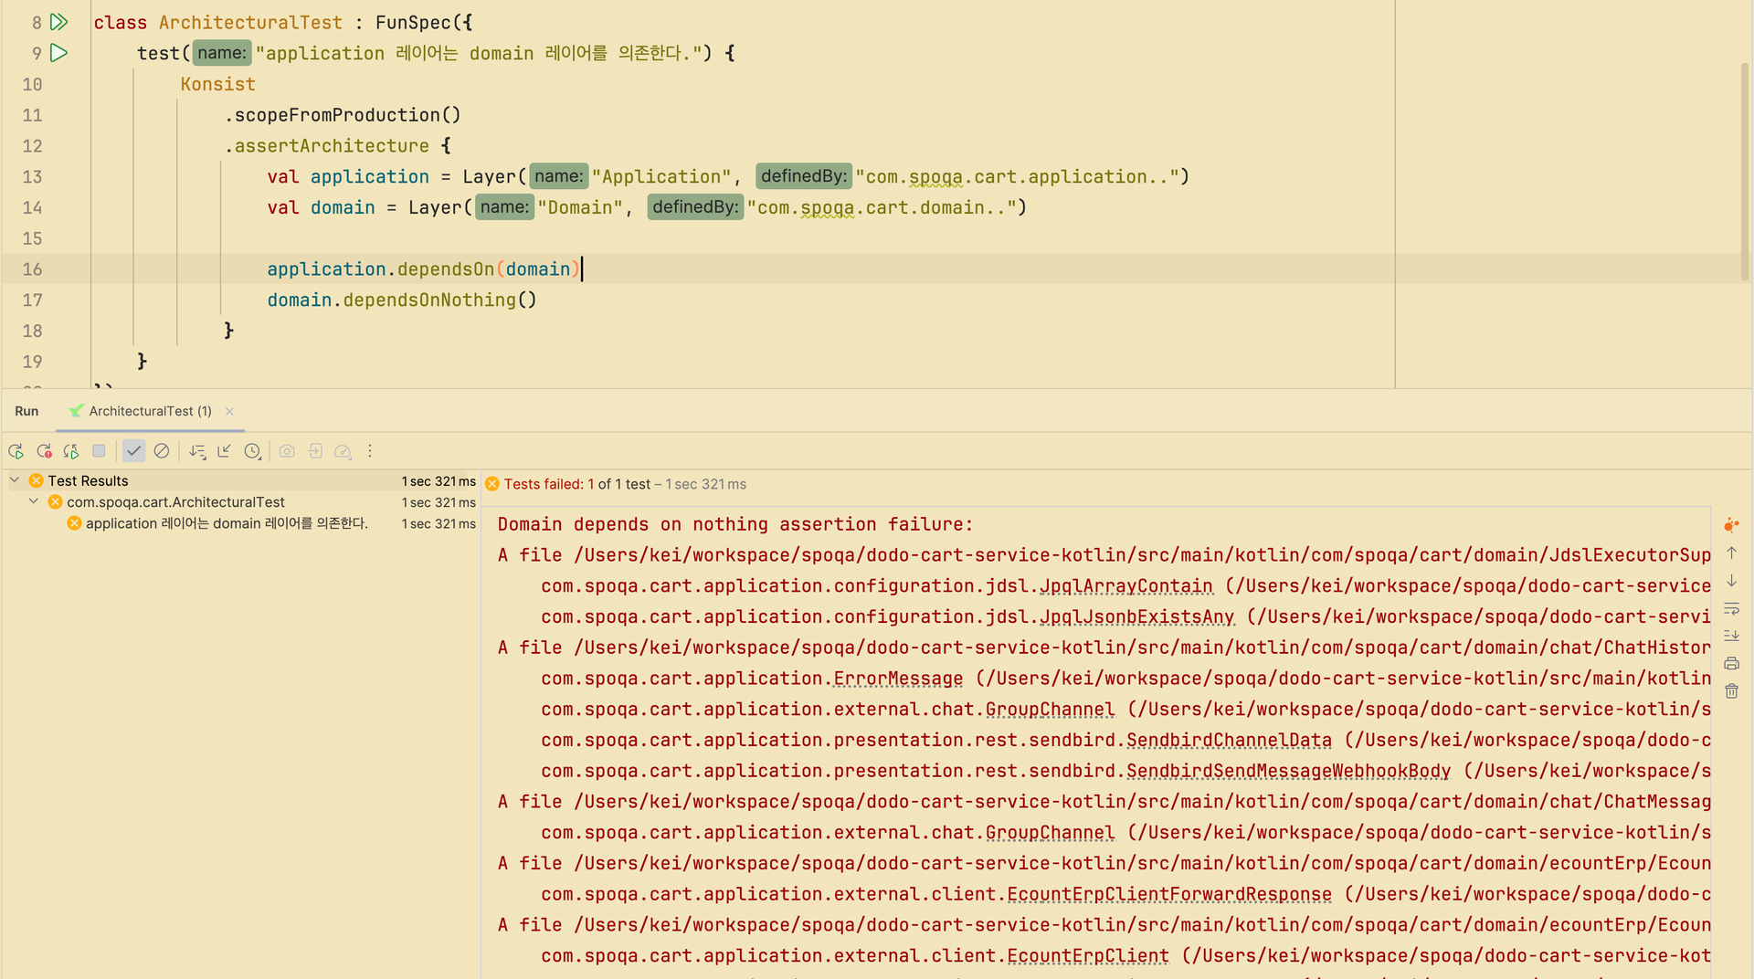Open JpqlArrayContain link in console
The width and height of the screenshot is (1754, 979).
point(1125,586)
